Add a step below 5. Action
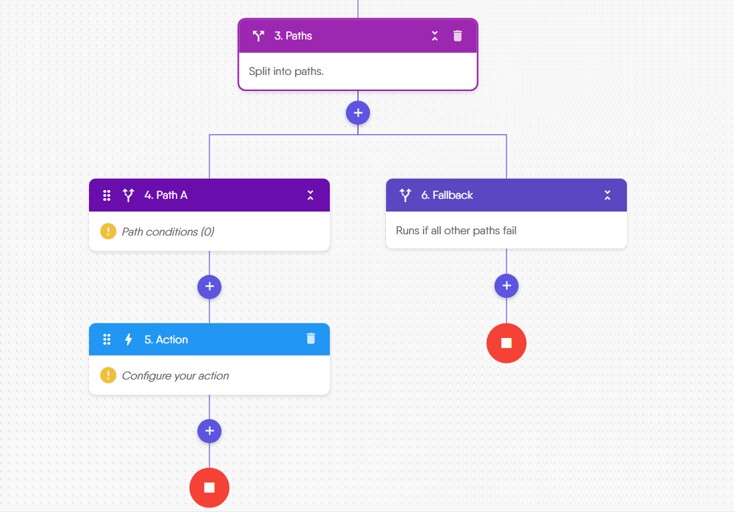 click(209, 431)
